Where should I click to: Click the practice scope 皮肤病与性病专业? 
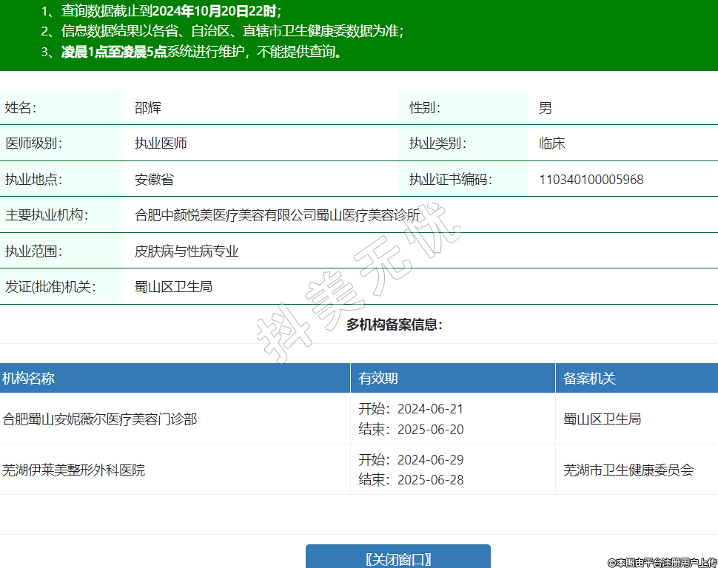coord(187,251)
